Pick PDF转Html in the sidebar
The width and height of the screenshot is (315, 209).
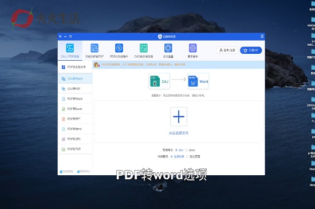coord(75,129)
